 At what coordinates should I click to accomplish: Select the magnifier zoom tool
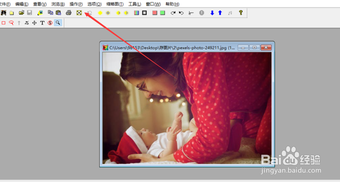pos(58,23)
